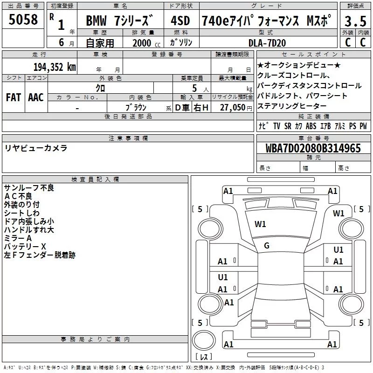Click the W1 mark on the hood
This screenshot has width=373, height=373.
[x=260, y=224]
